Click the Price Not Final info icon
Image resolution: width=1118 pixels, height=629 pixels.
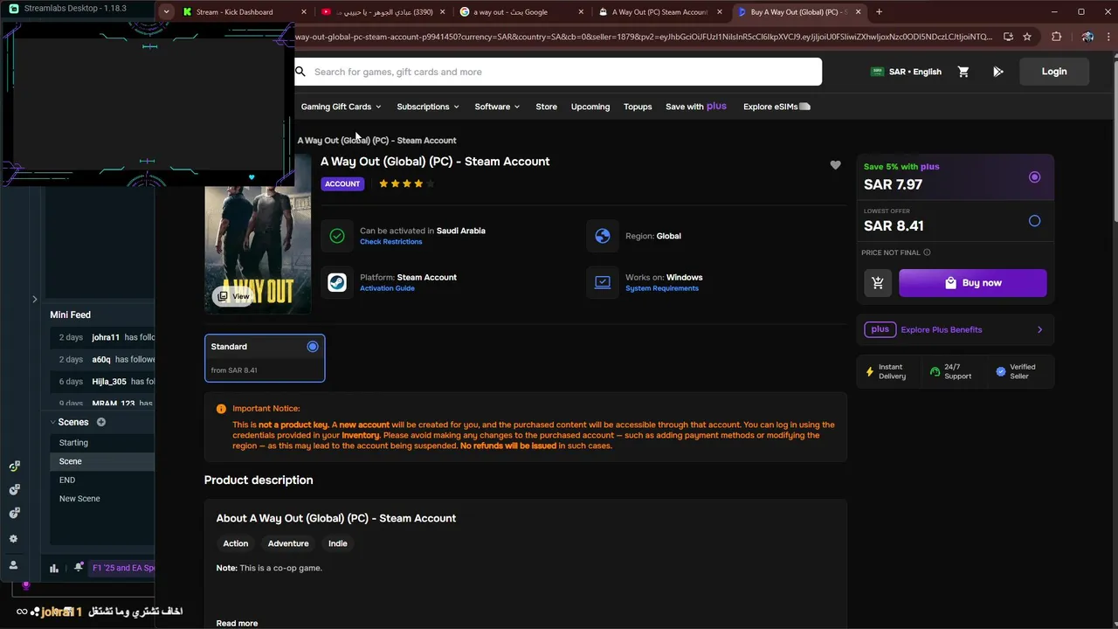click(x=927, y=252)
